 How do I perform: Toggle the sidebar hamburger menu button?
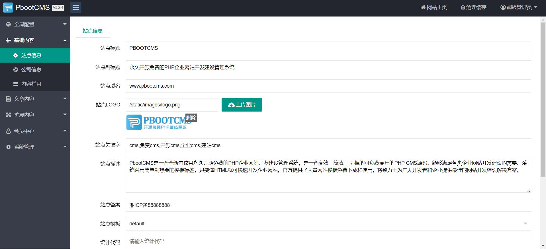pos(76,8)
